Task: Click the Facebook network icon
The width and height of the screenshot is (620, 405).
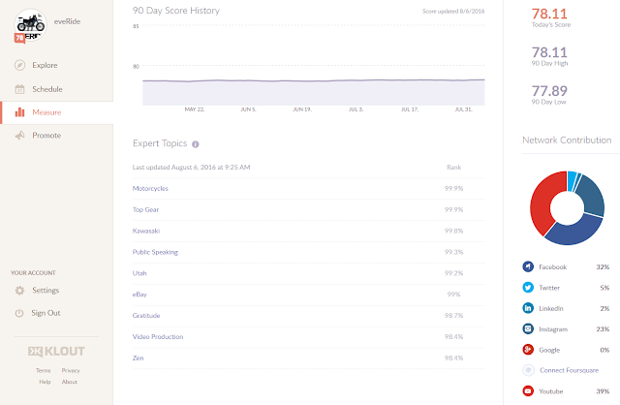Action: pyautogui.click(x=528, y=266)
